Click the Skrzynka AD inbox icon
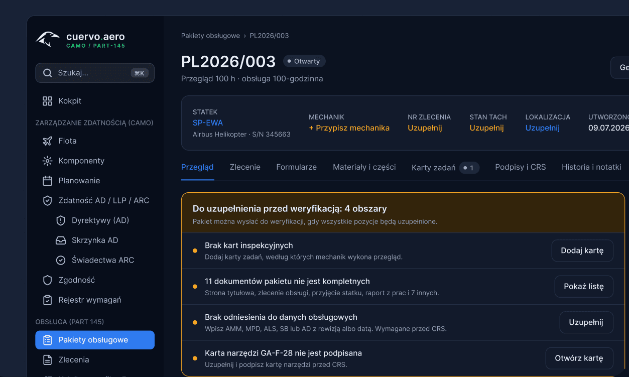The height and width of the screenshot is (377, 629). point(61,240)
